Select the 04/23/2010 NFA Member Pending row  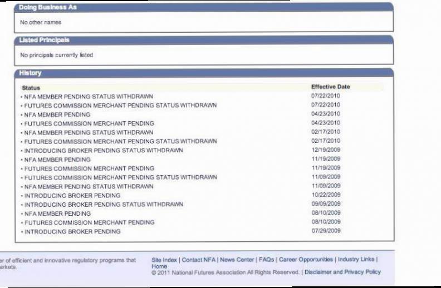pyautogui.click(x=203, y=114)
